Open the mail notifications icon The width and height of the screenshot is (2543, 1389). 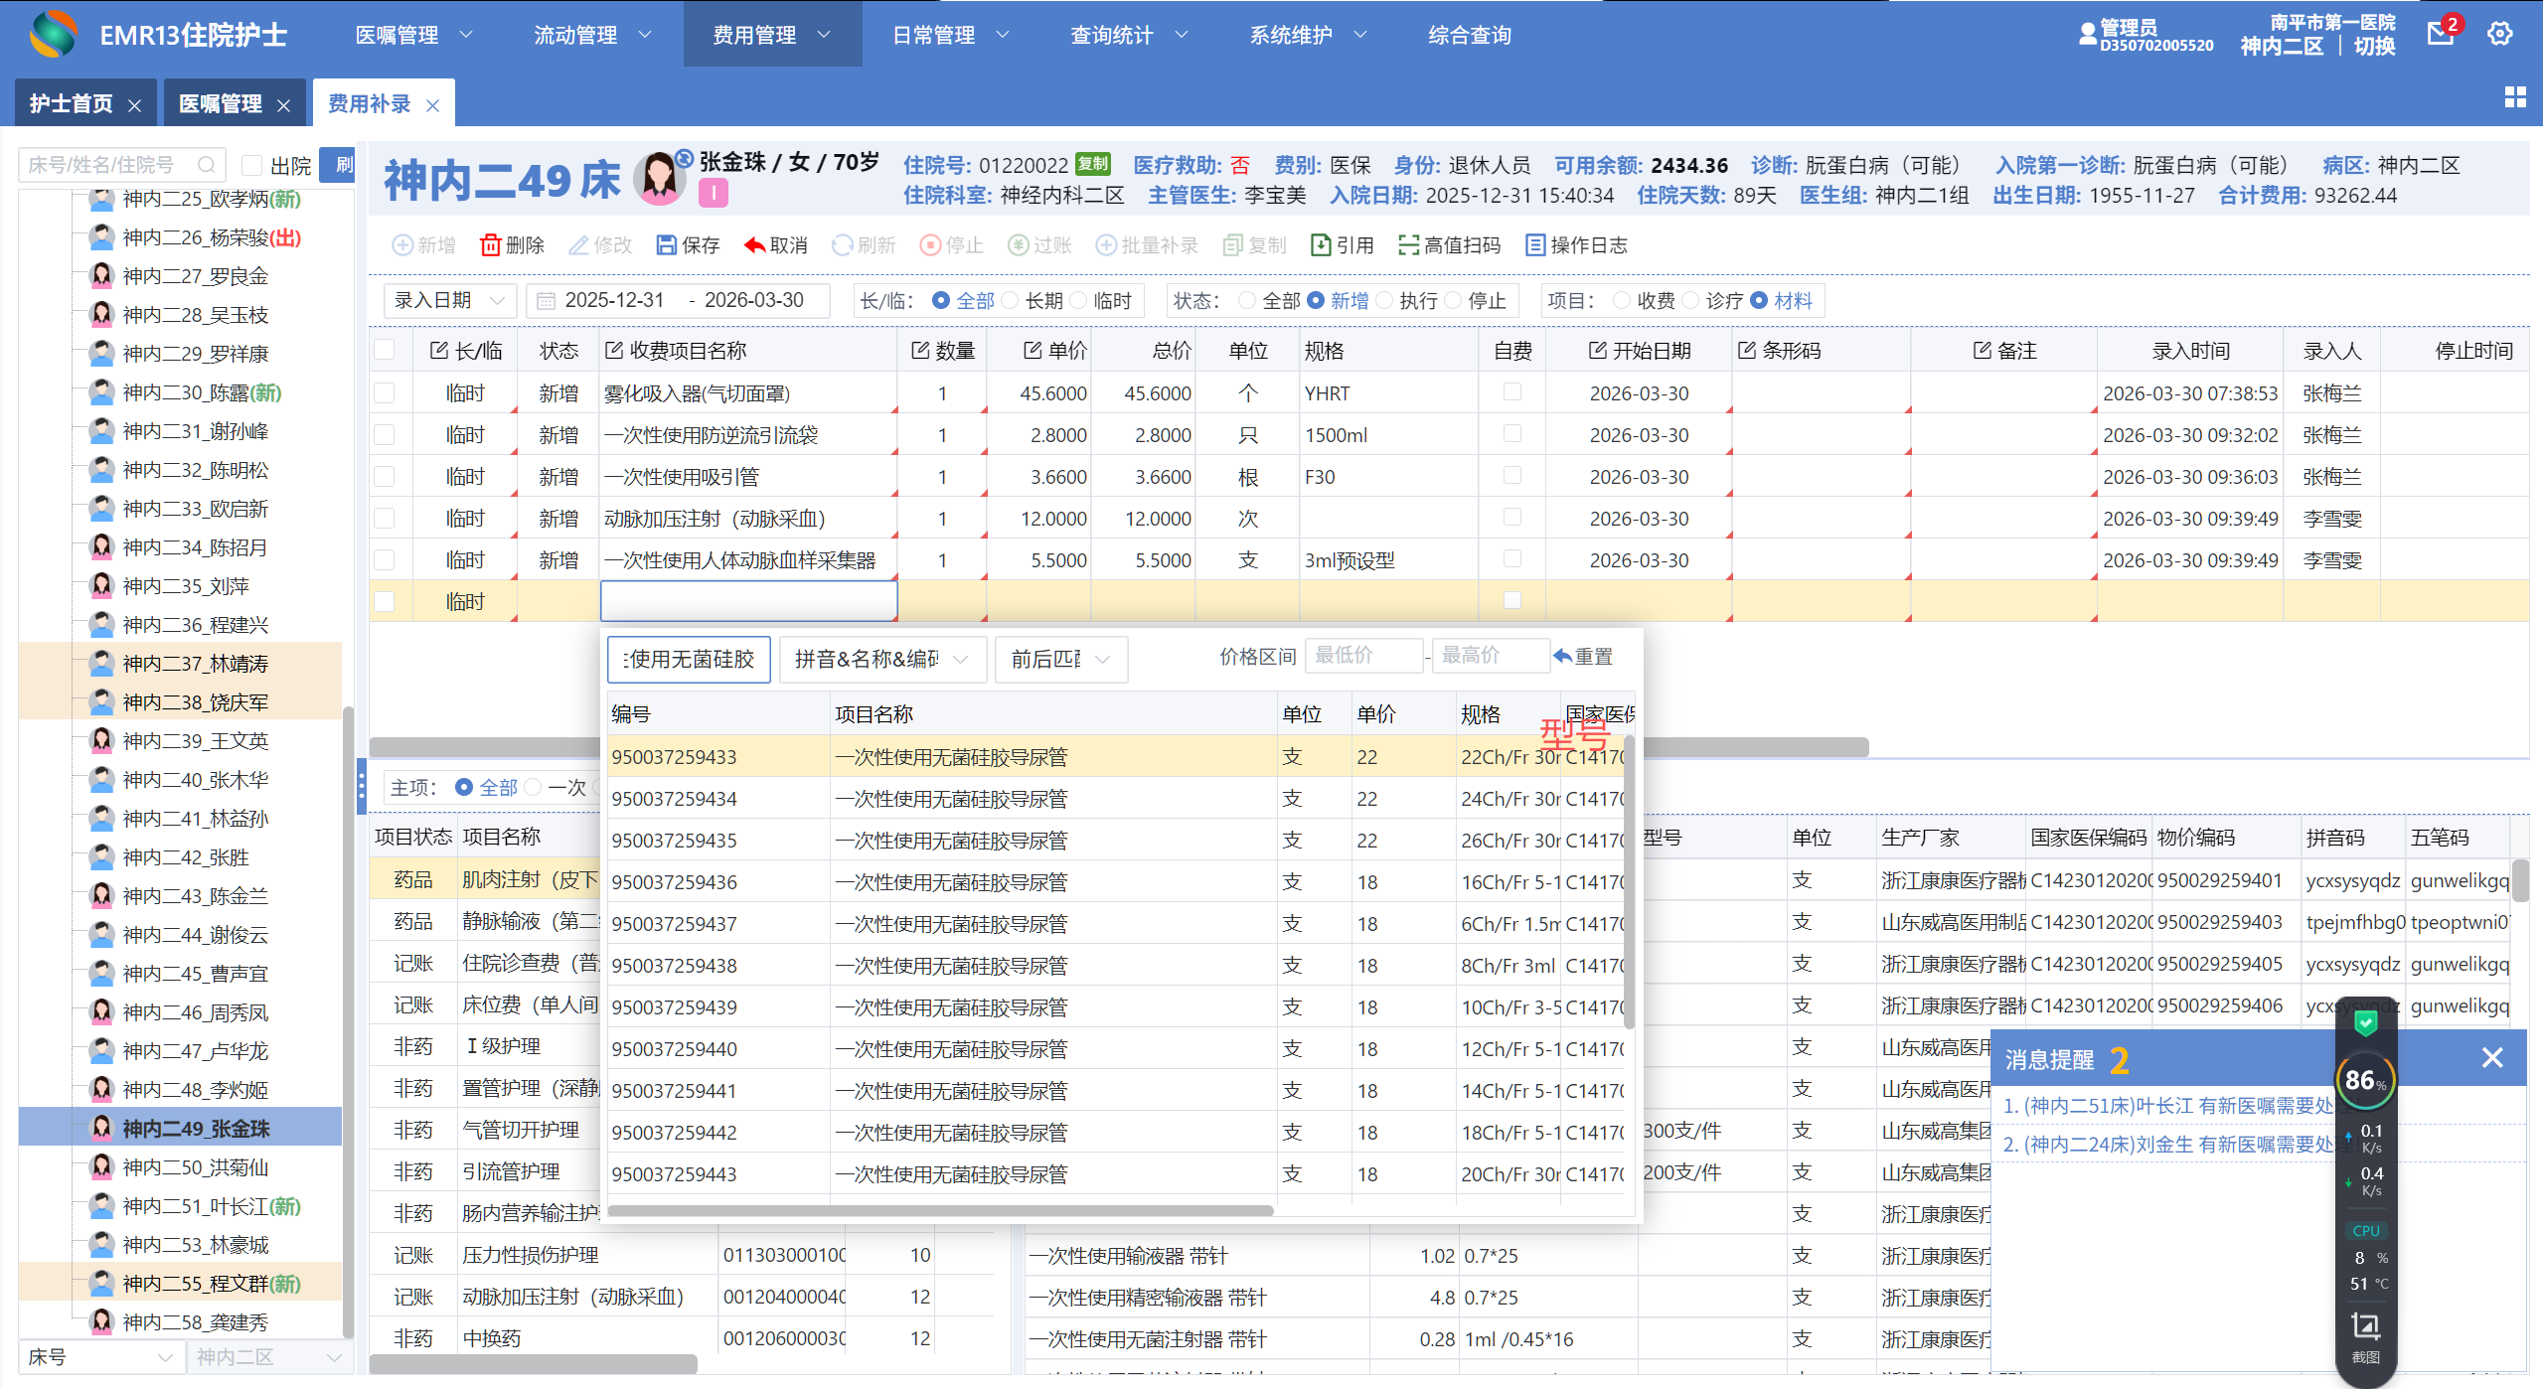[x=2440, y=34]
